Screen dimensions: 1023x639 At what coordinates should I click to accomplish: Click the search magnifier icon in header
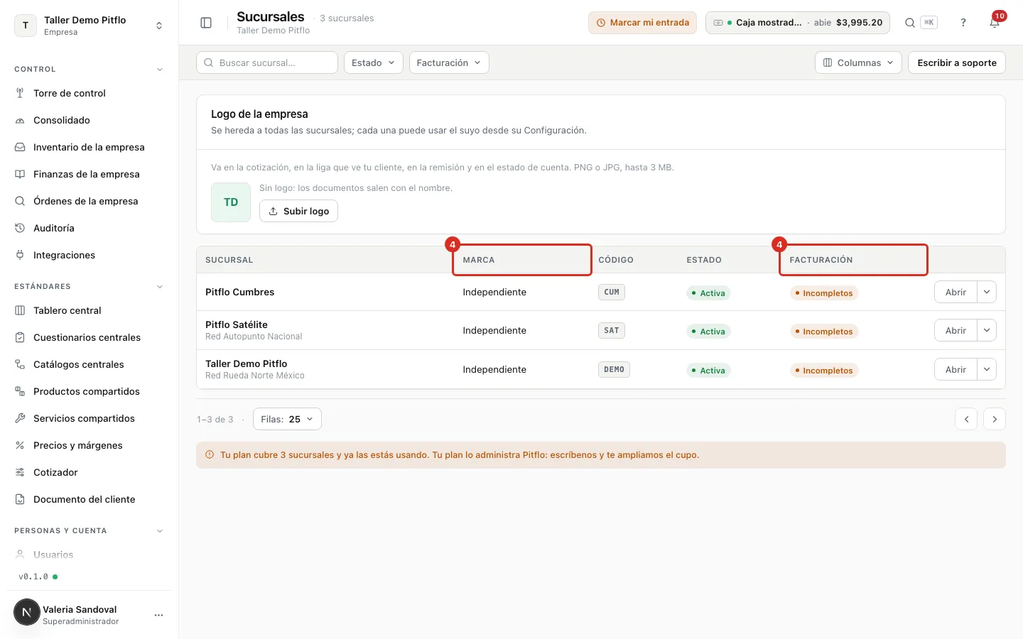point(909,23)
